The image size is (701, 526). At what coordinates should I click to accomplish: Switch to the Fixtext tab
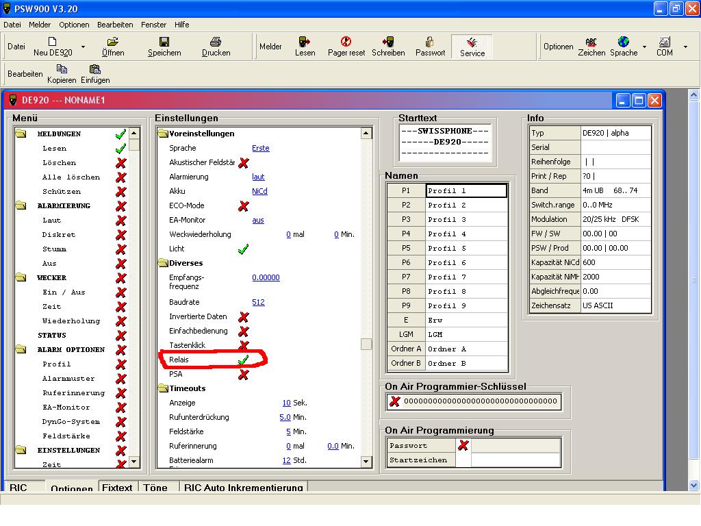pyautogui.click(x=117, y=488)
